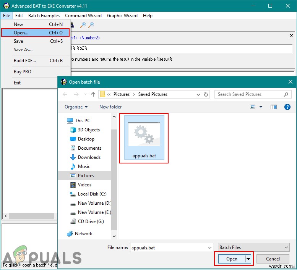The image size is (297, 270).
Task: Select Pictures in the navigation pane
Action: pyautogui.click(x=84, y=176)
